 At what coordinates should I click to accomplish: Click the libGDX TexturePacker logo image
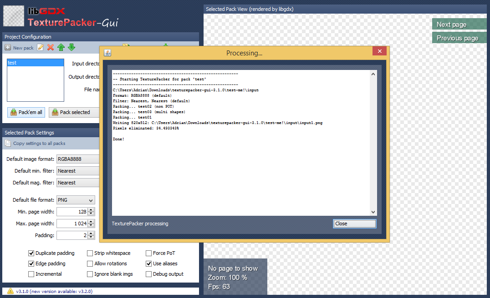click(x=61, y=16)
